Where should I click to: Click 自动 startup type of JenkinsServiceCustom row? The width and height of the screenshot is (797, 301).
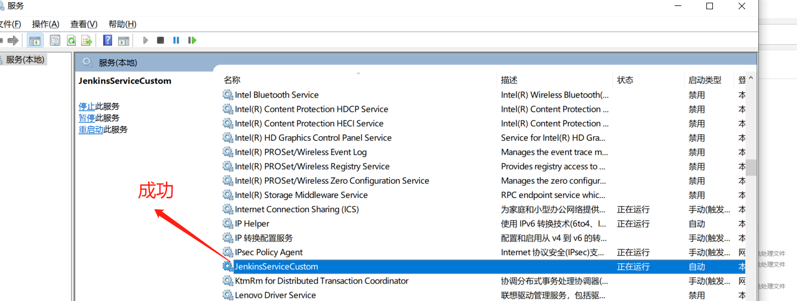[697, 267]
